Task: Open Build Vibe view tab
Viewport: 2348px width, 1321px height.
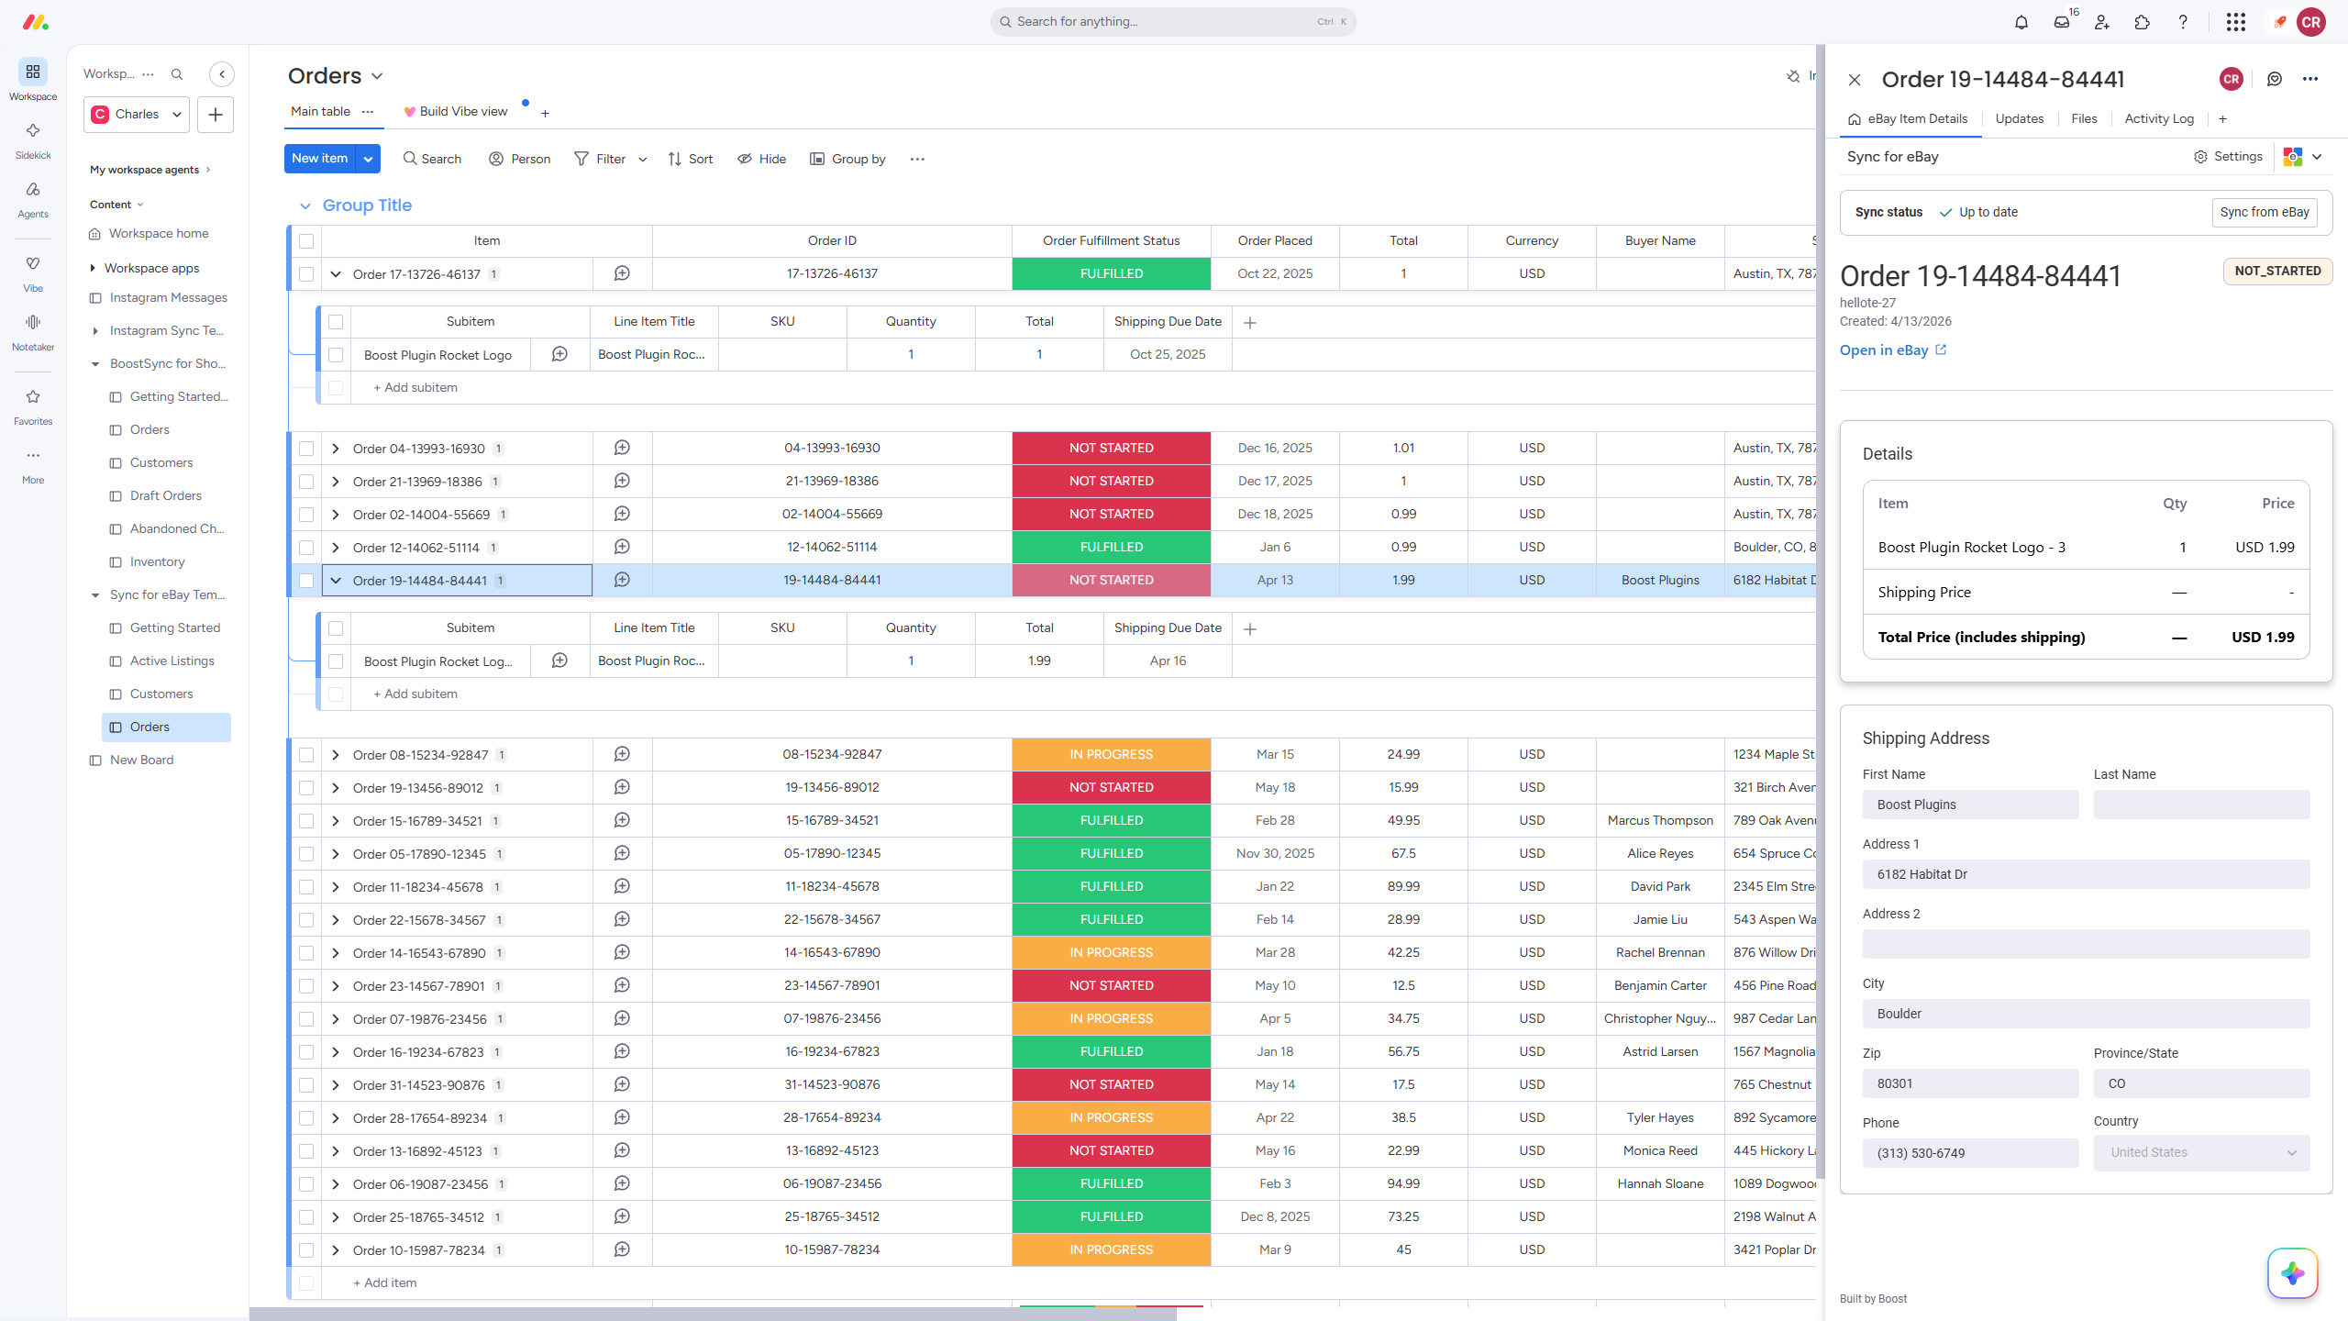Action: click(456, 112)
